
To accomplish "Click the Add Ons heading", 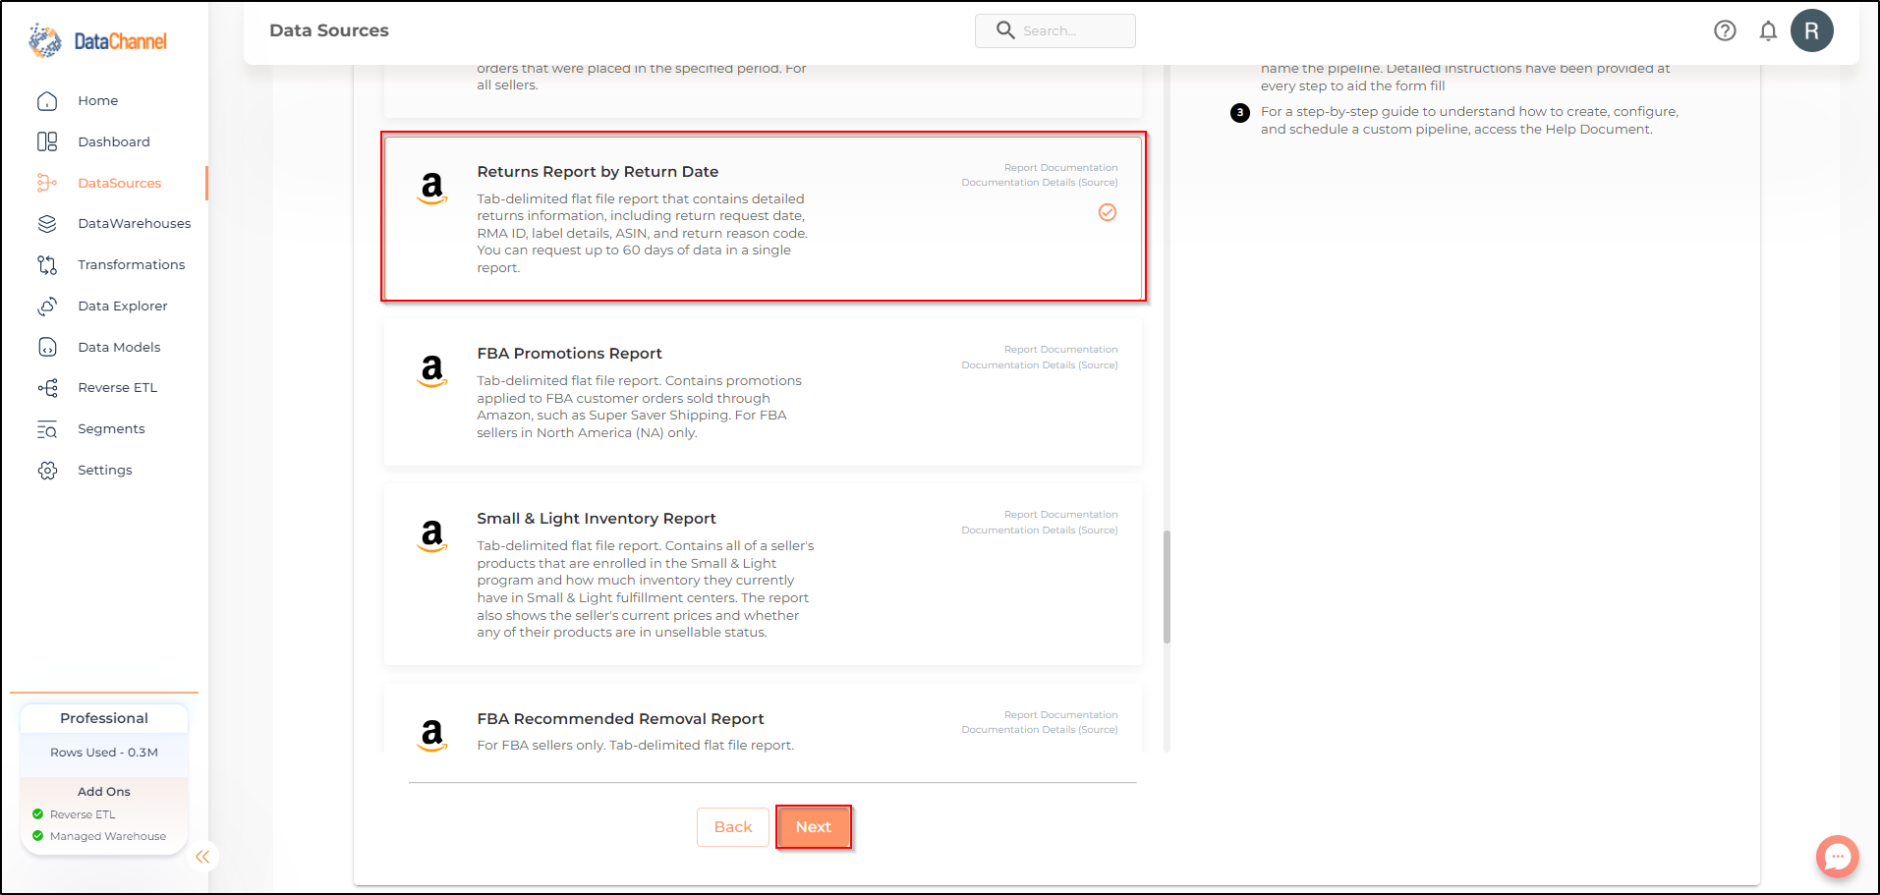I will point(104,792).
